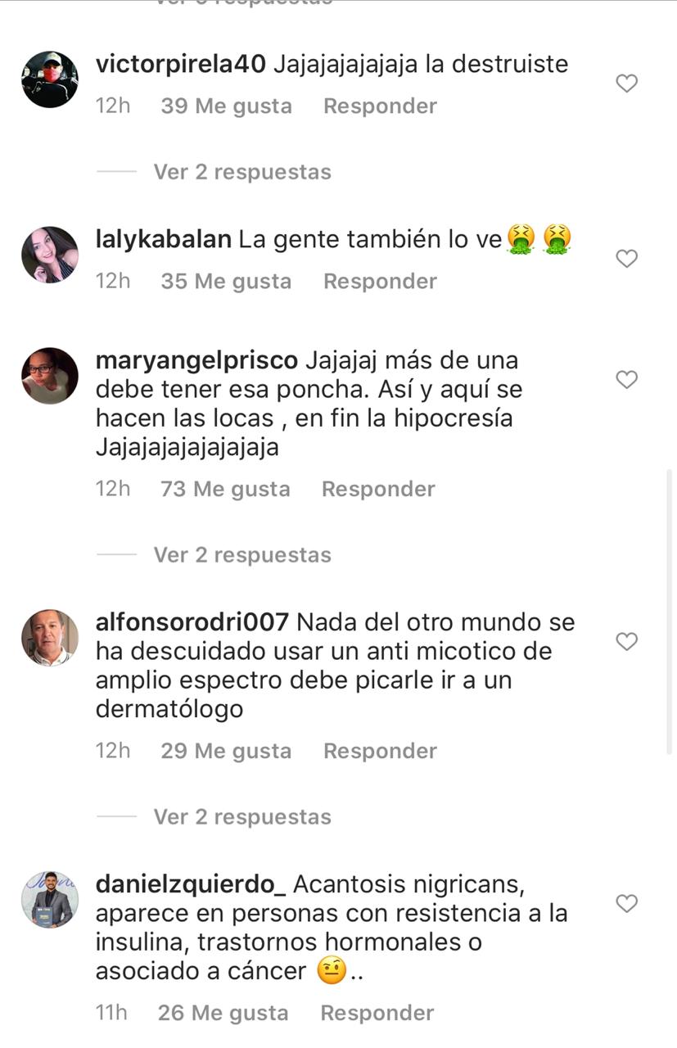The height and width of the screenshot is (1048, 677).
Task: Open victorpirela40's profile picture
Action: pos(50,79)
